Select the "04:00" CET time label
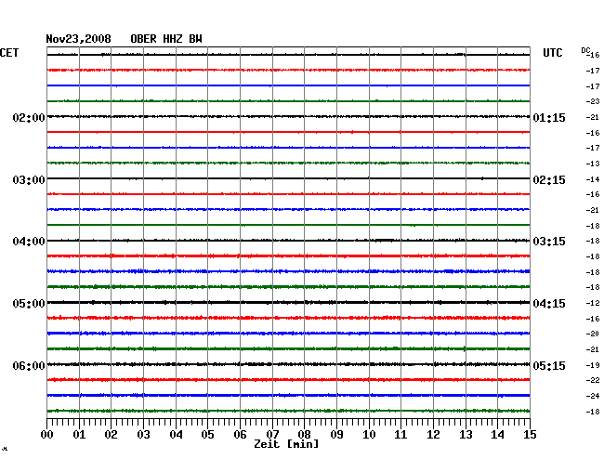This screenshot has width=604, height=459. click(29, 242)
